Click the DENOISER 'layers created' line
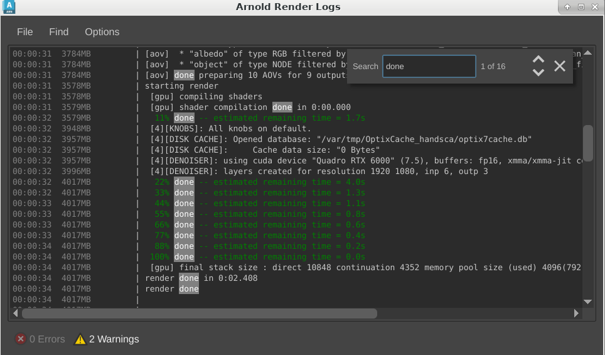This screenshot has width=605, height=355. click(319, 171)
